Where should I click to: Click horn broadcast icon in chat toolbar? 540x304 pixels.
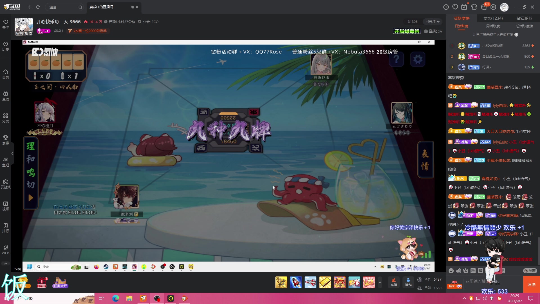coord(458,271)
